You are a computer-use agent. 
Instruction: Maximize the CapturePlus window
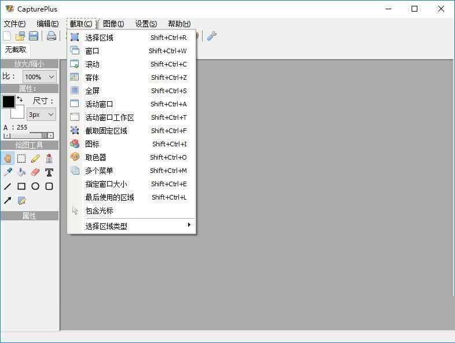(x=414, y=9)
